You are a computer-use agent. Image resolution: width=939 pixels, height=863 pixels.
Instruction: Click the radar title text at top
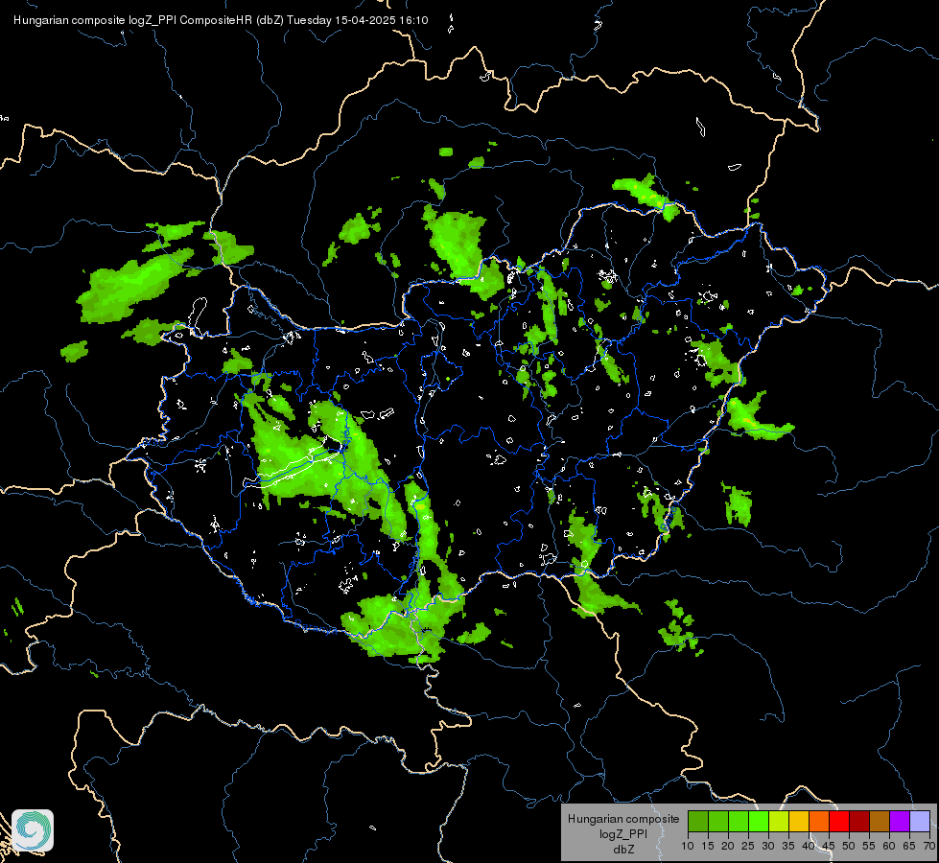pos(221,20)
